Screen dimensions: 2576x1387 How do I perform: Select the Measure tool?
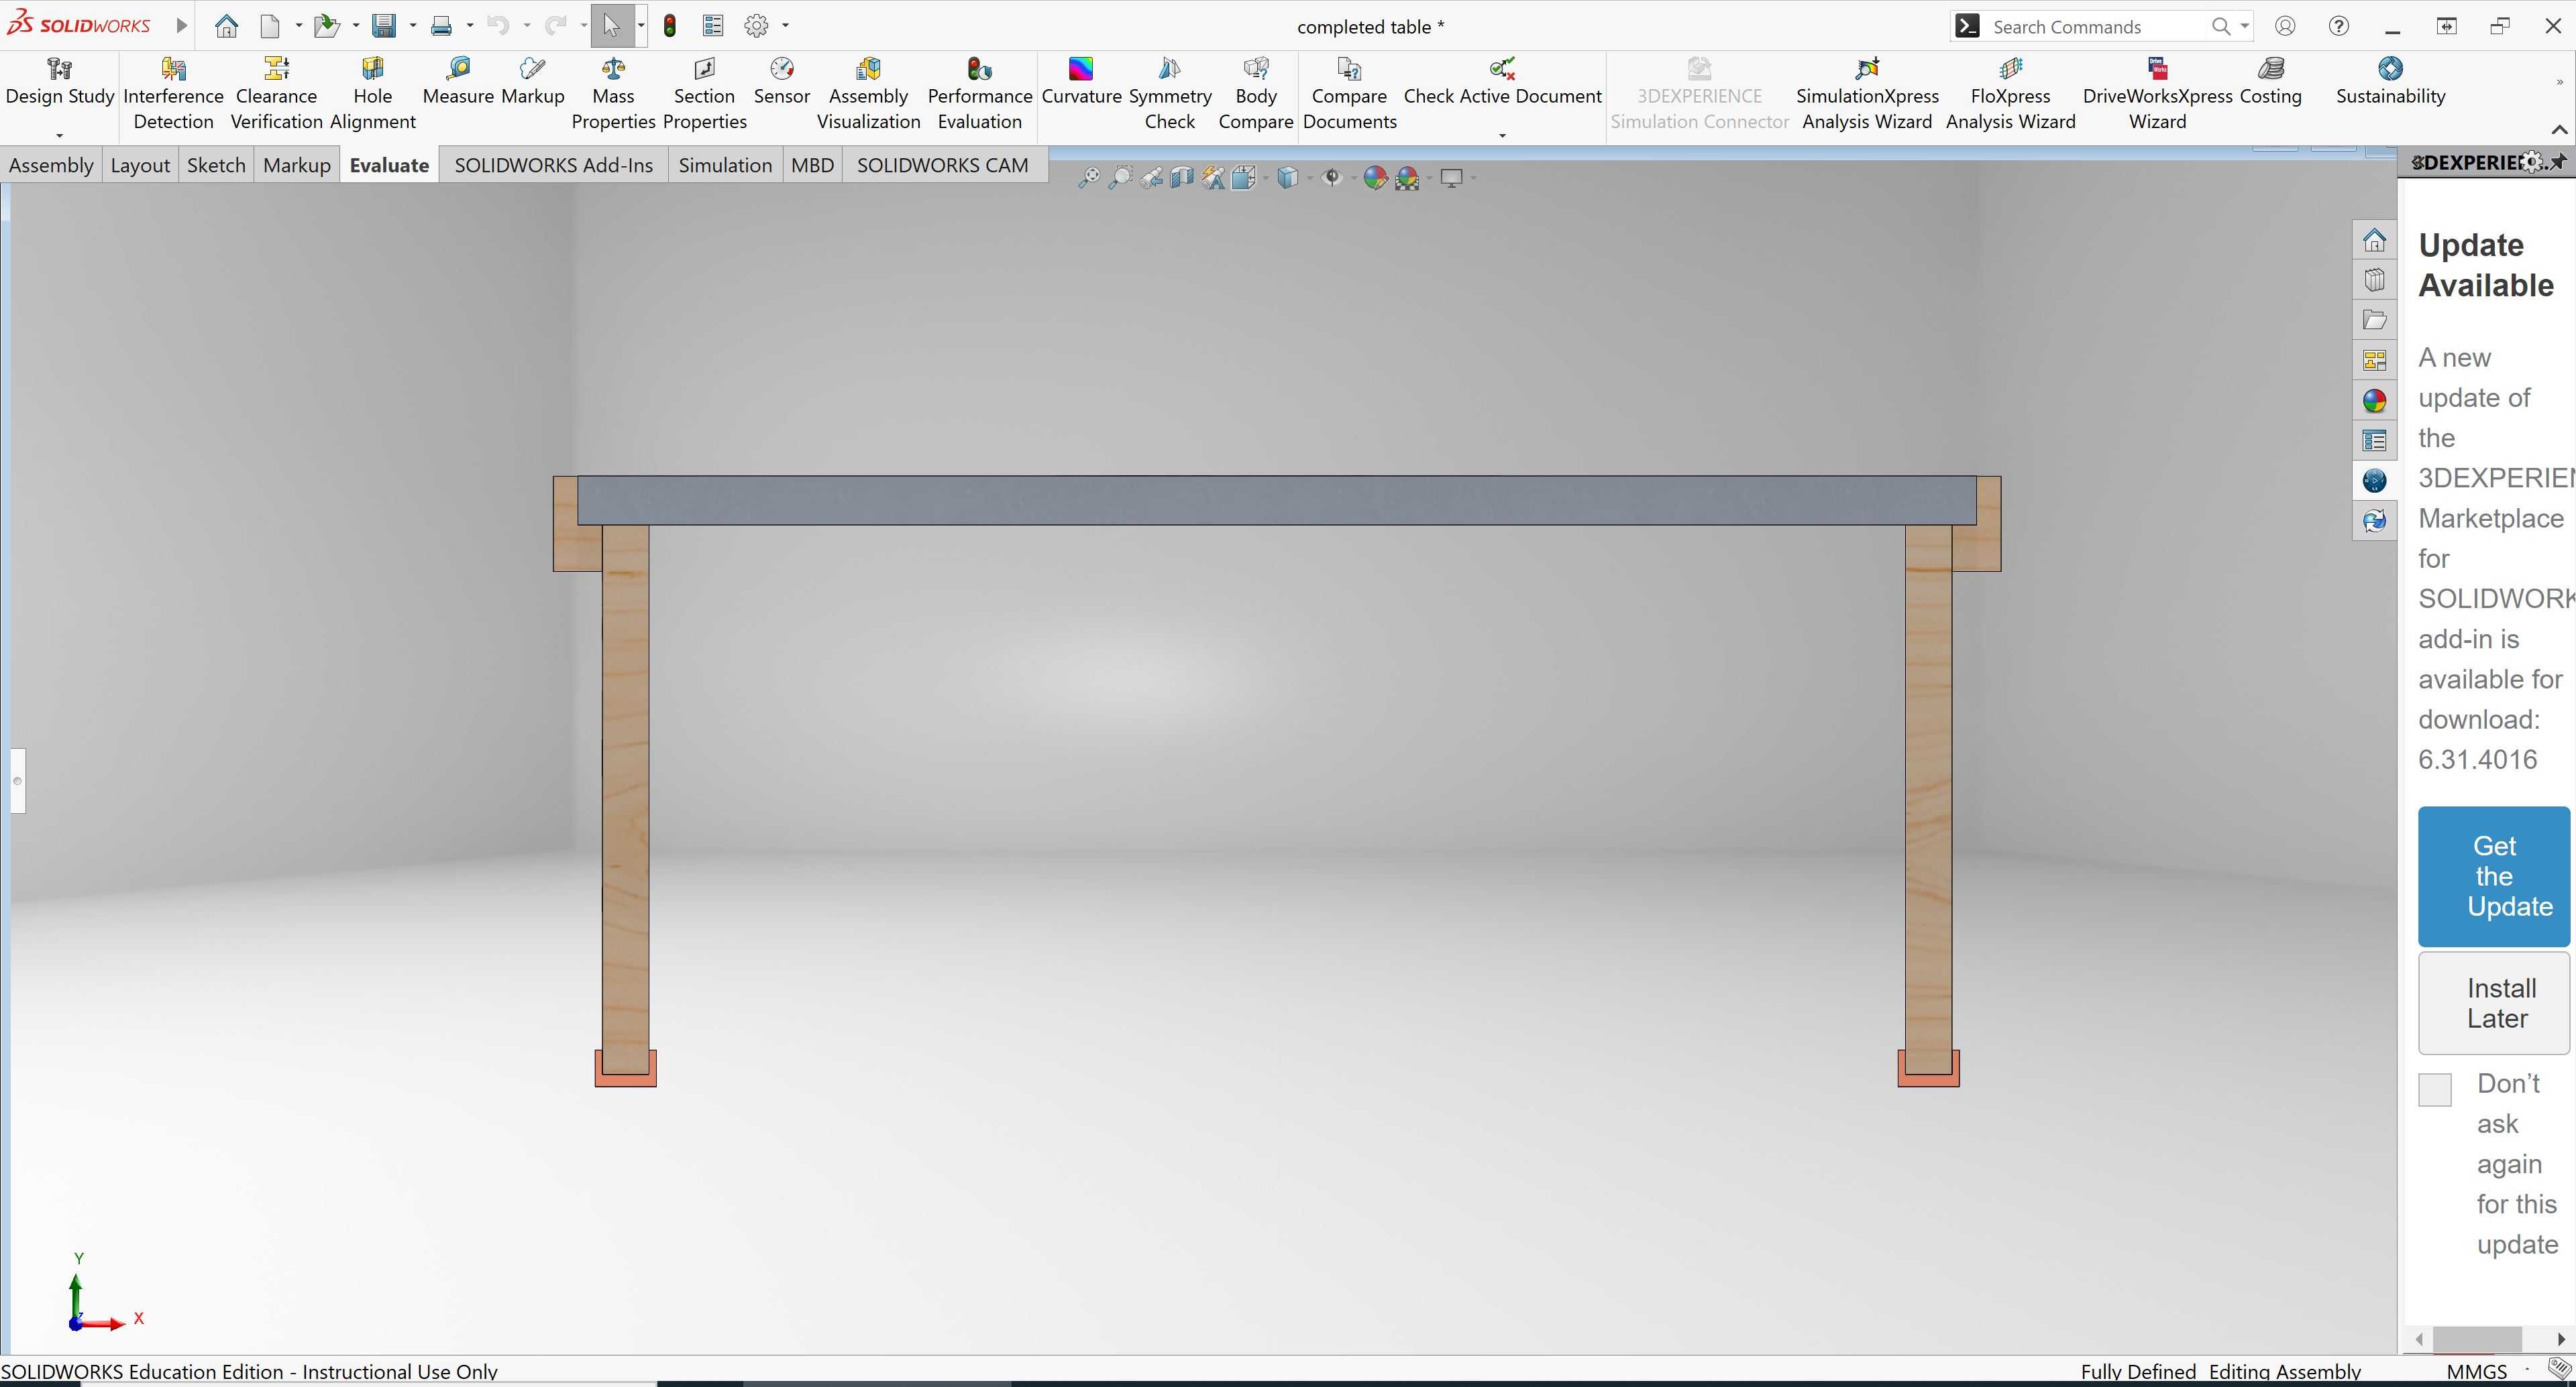[458, 82]
